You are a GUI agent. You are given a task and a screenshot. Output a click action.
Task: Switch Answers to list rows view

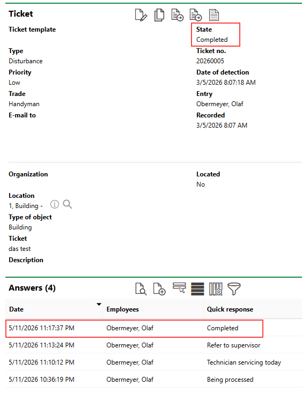click(197, 289)
